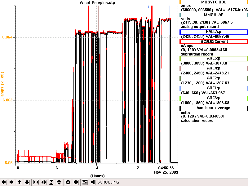
Task: Click the VAL=1.51764e+06 range readout
Action: click(232, 10)
